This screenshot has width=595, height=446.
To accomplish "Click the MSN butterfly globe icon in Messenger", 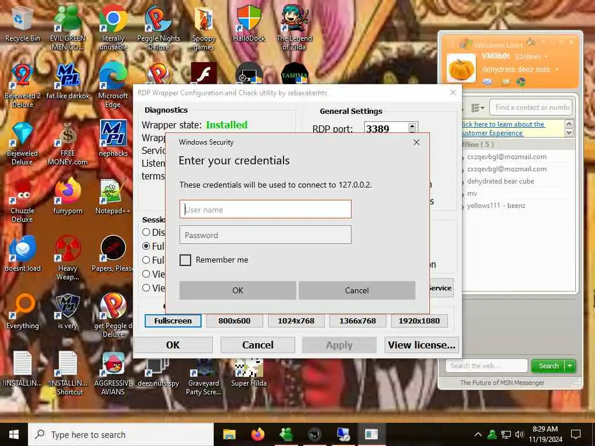I will tap(521, 81).
